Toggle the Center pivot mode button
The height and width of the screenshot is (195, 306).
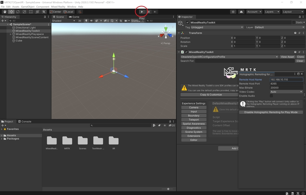(55, 12)
